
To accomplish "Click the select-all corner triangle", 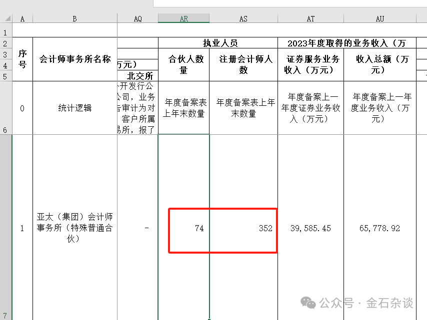I will pyautogui.click(x=7, y=18).
